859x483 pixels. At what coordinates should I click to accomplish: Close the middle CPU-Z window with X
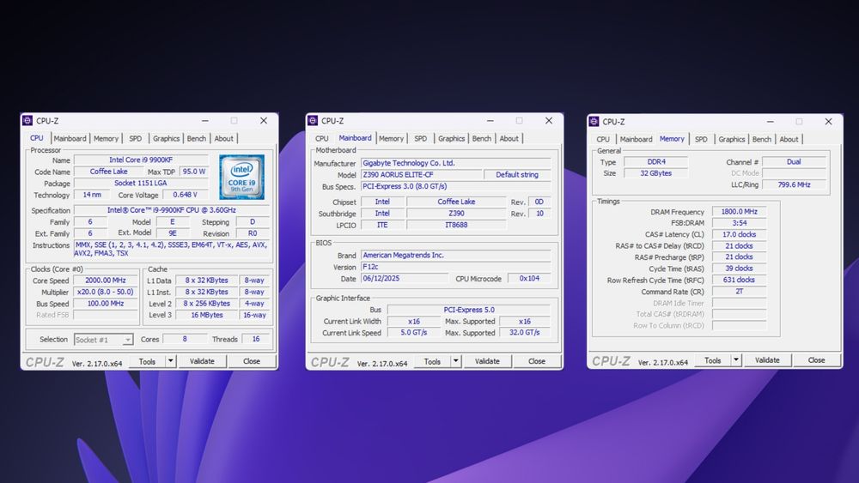tap(549, 121)
